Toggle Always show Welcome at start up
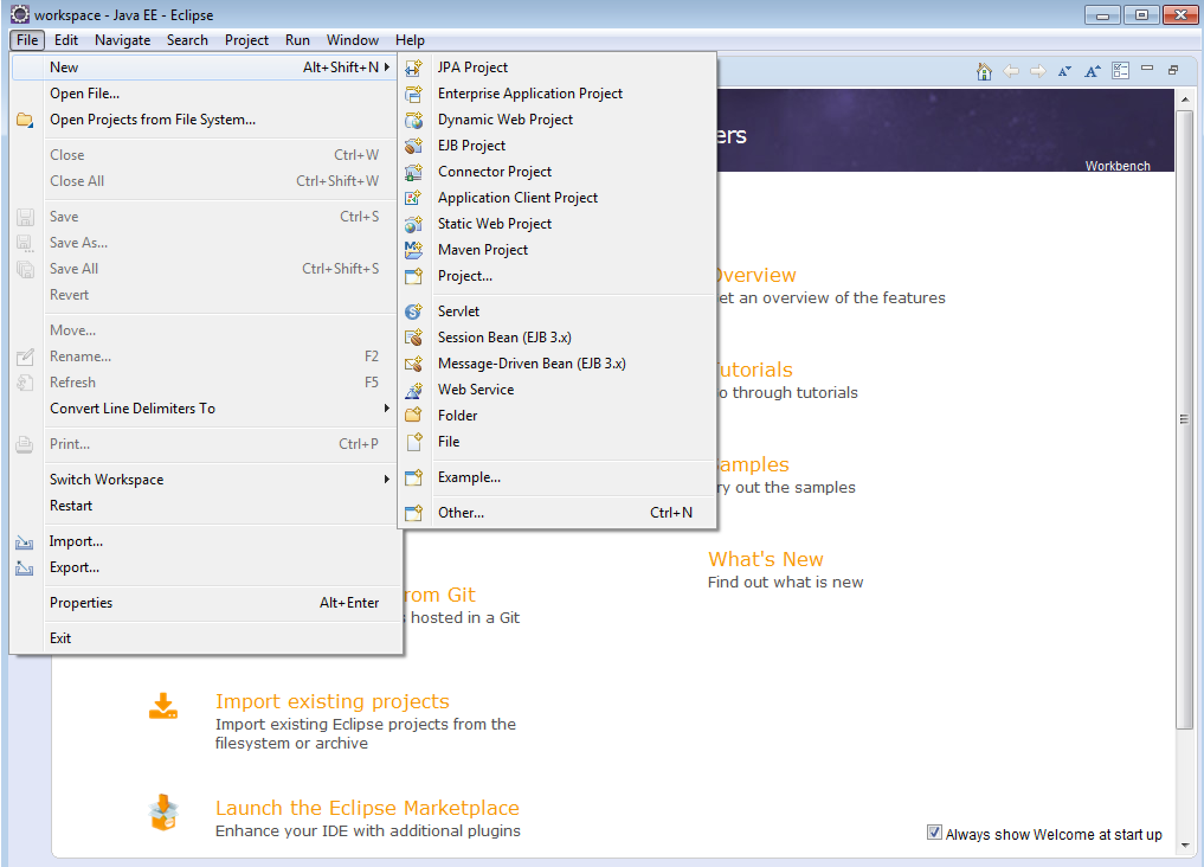 pos(934,833)
